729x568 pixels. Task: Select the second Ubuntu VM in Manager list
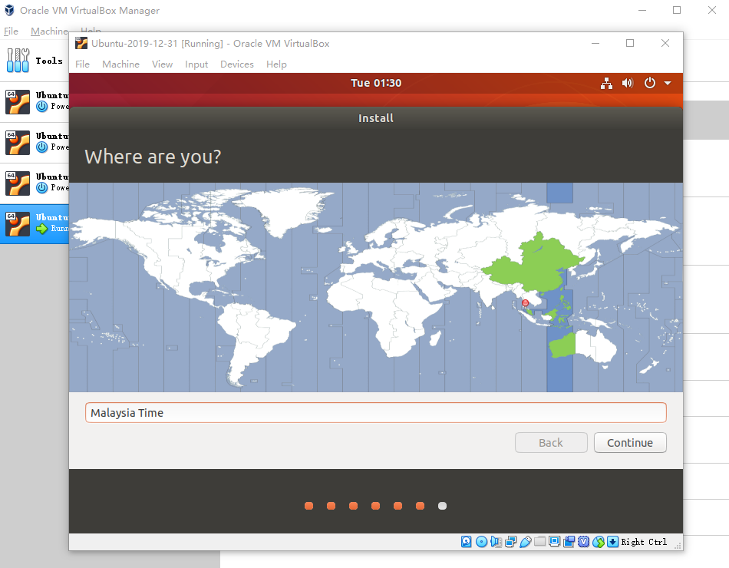[35, 142]
